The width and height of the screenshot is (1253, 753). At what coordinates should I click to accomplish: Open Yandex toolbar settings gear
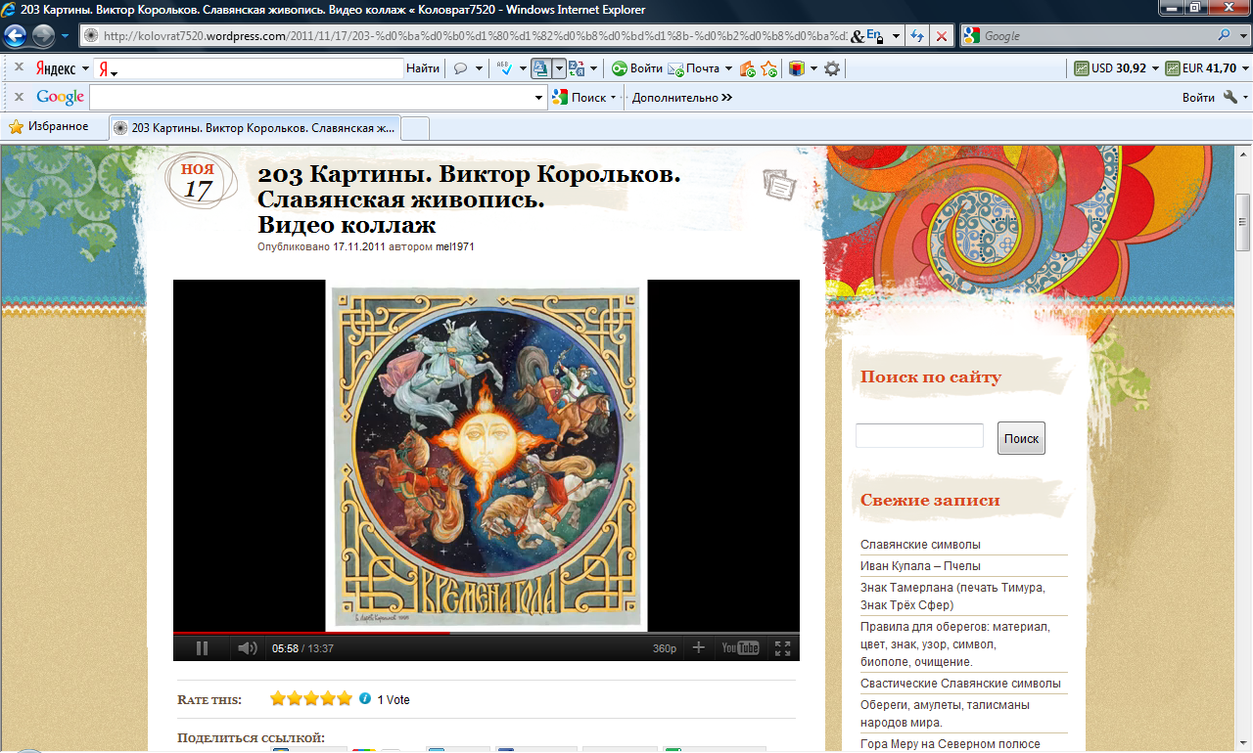tap(832, 68)
